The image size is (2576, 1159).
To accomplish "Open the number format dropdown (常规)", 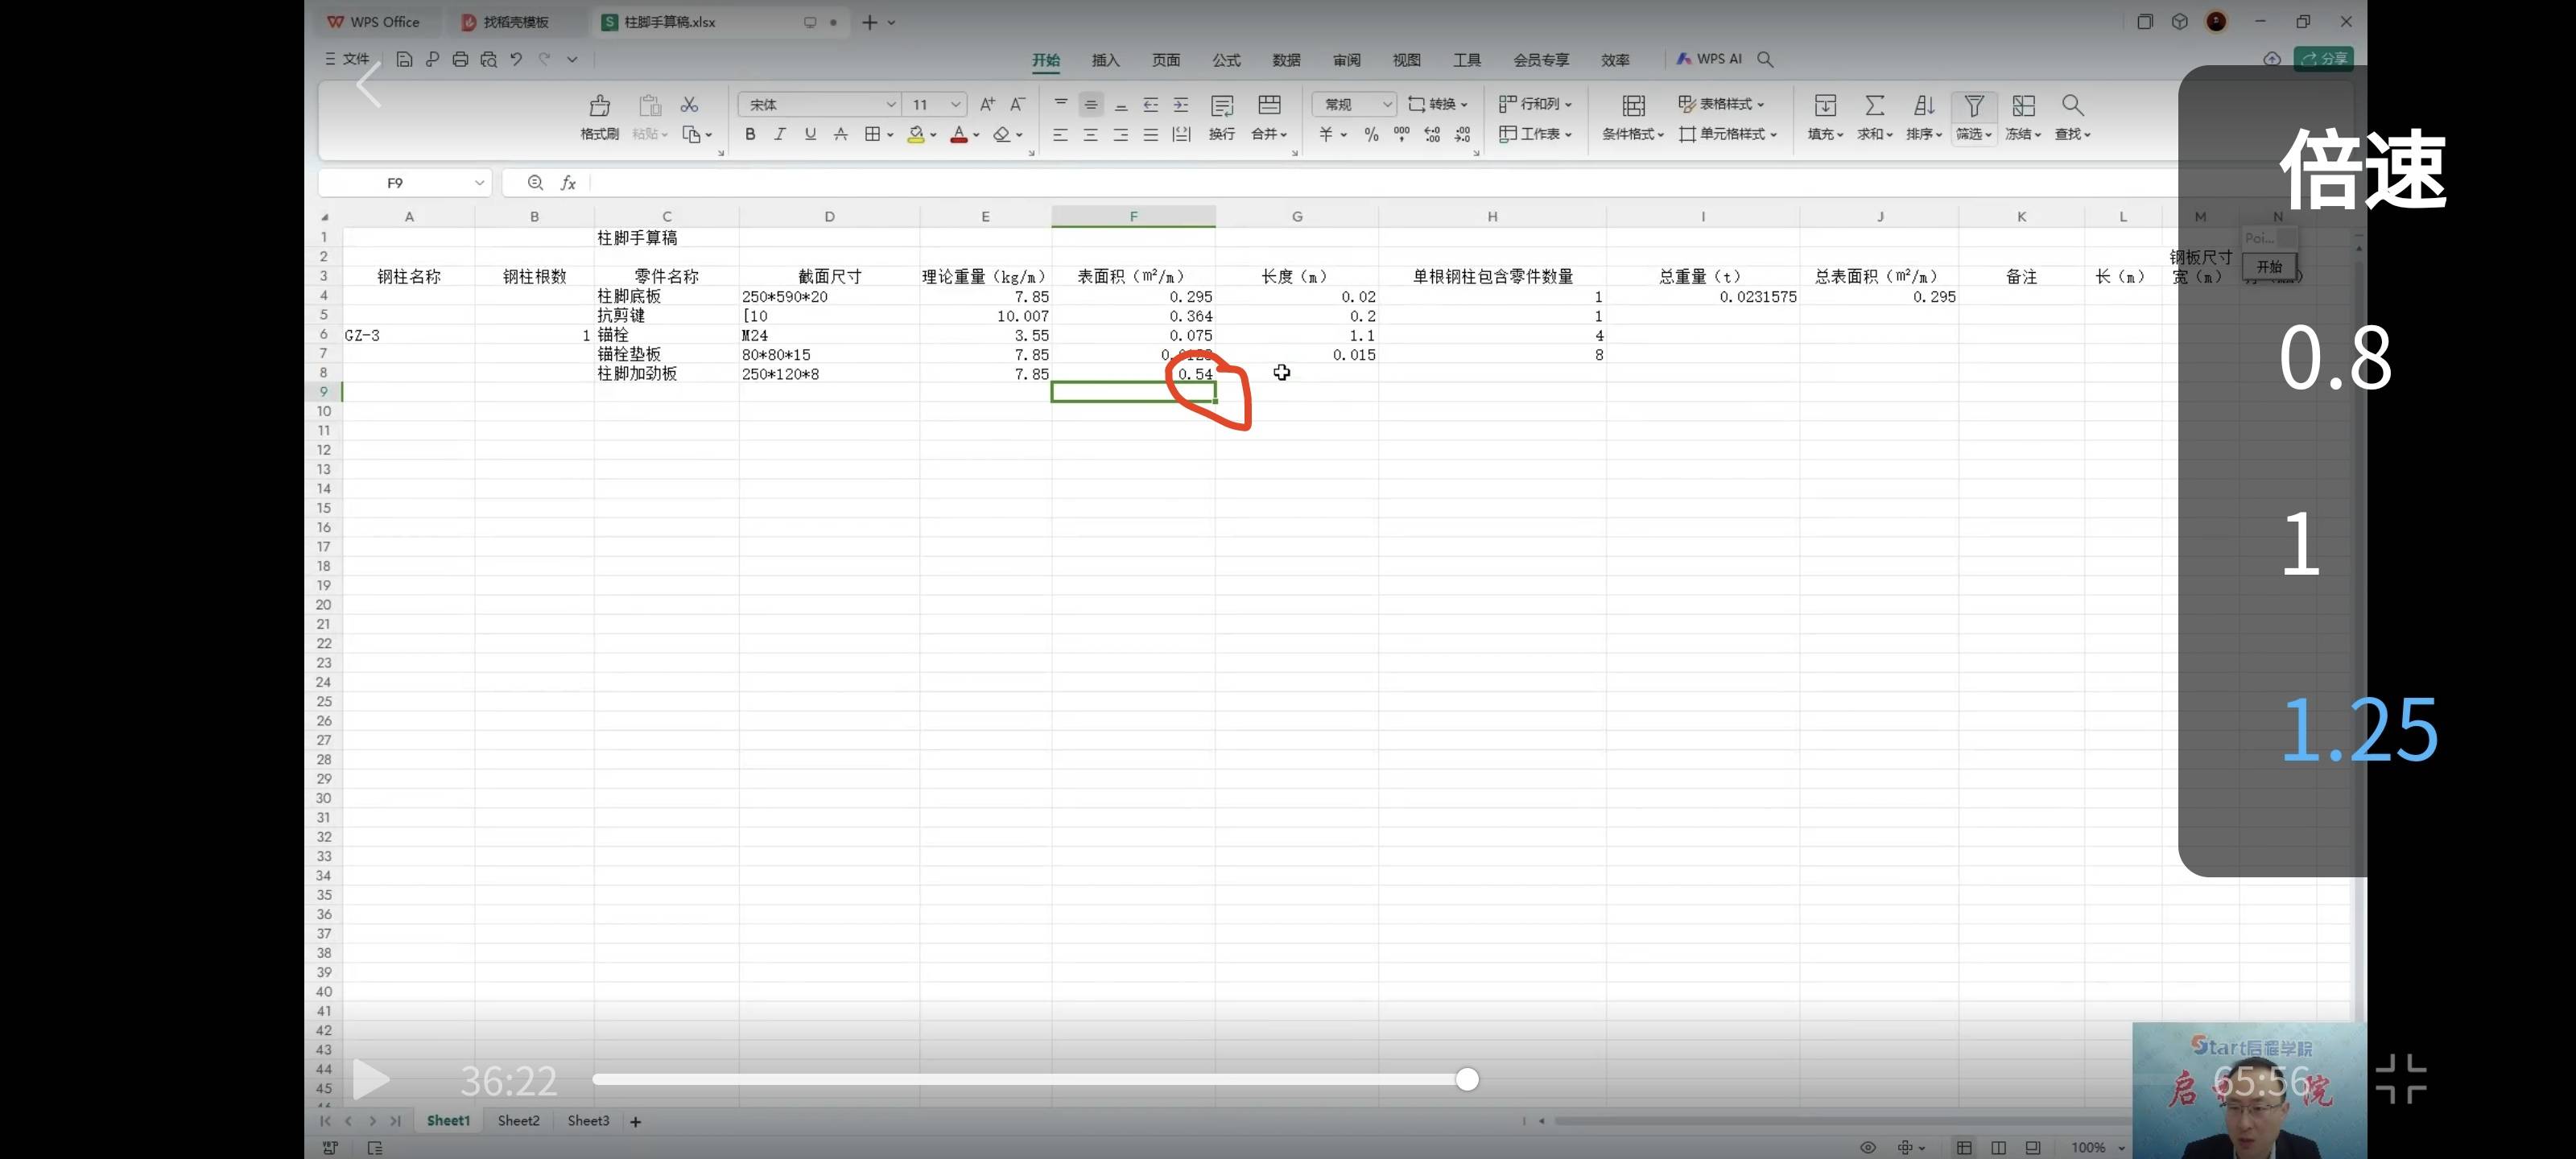I will (1387, 104).
